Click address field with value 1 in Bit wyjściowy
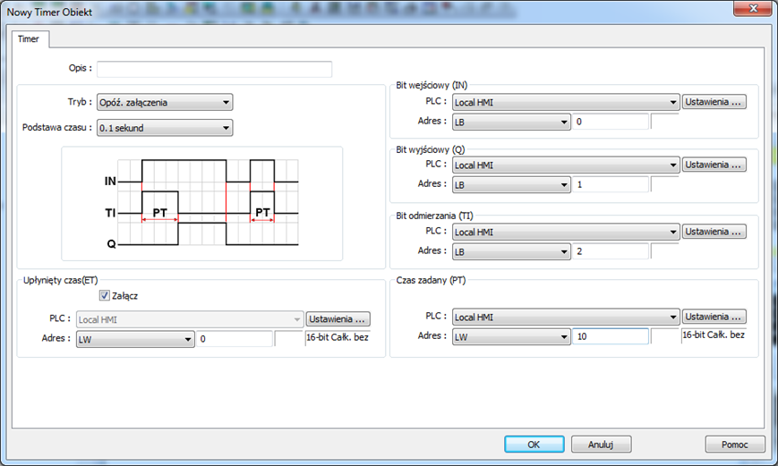 [611, 184]
